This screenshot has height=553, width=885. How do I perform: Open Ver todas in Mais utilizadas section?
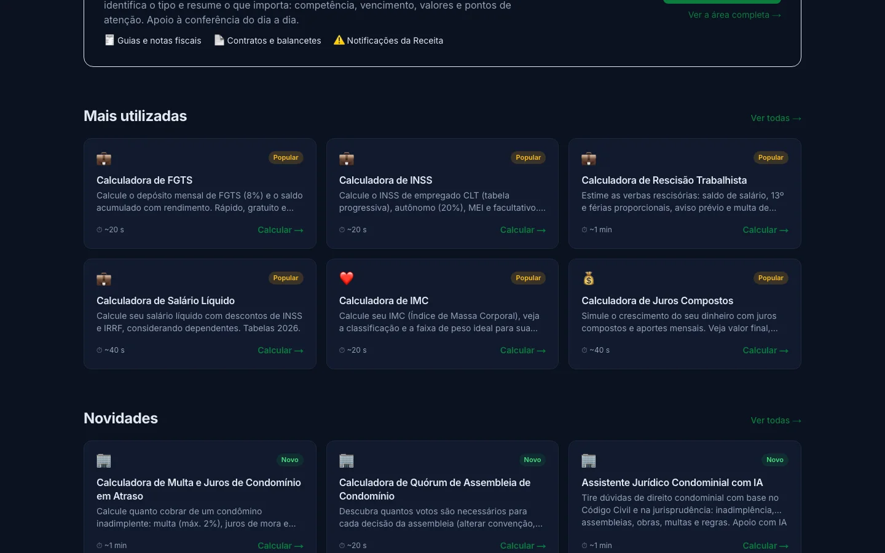tap(776, 118)
